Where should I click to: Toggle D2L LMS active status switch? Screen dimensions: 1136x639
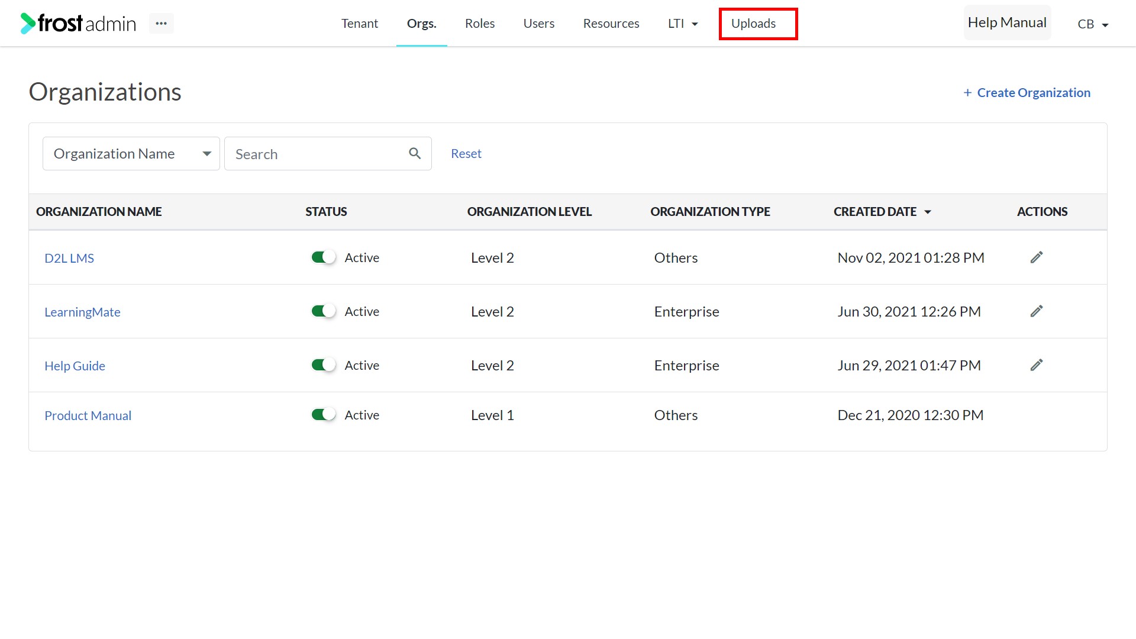[x=324, y=257]
